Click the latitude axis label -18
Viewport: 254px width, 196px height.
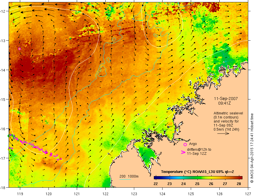tap(3, 187)
